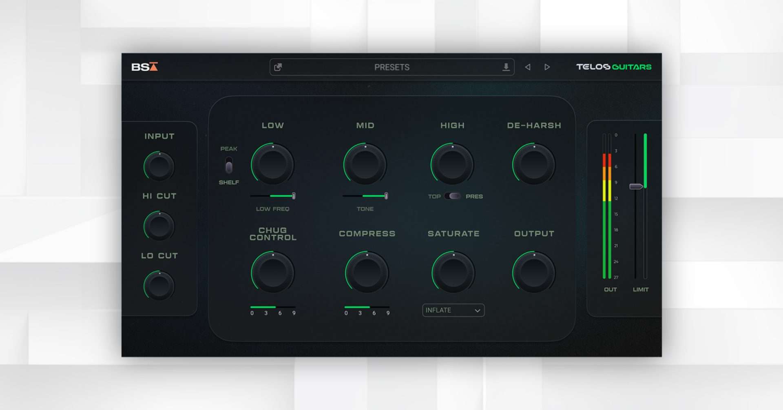Viewport: 783px width, 410px height.
Task: Open the PRESETS bar
Action: [x=392, y=67]
